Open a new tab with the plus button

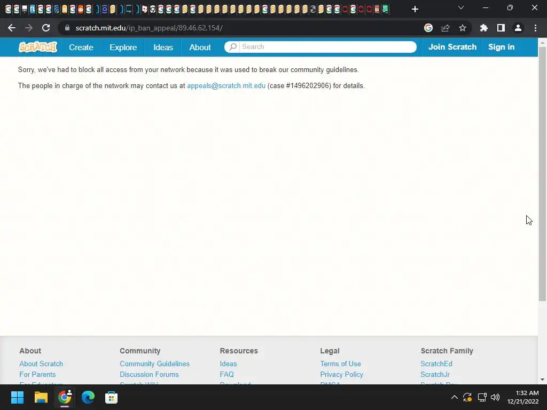tap(415, 9)
